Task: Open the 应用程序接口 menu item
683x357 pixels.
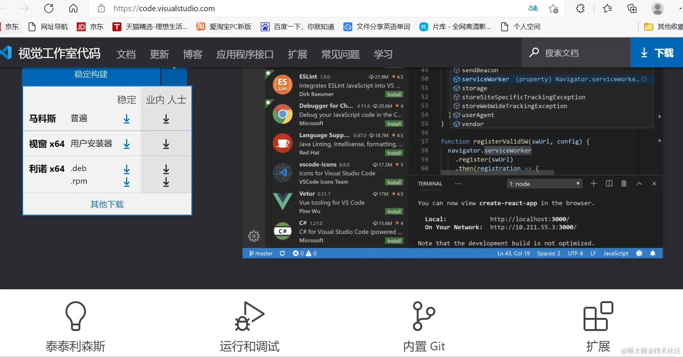Action: coord(245,54)
